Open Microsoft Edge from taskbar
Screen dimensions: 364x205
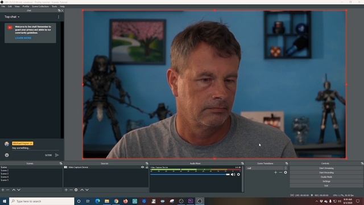97,201
